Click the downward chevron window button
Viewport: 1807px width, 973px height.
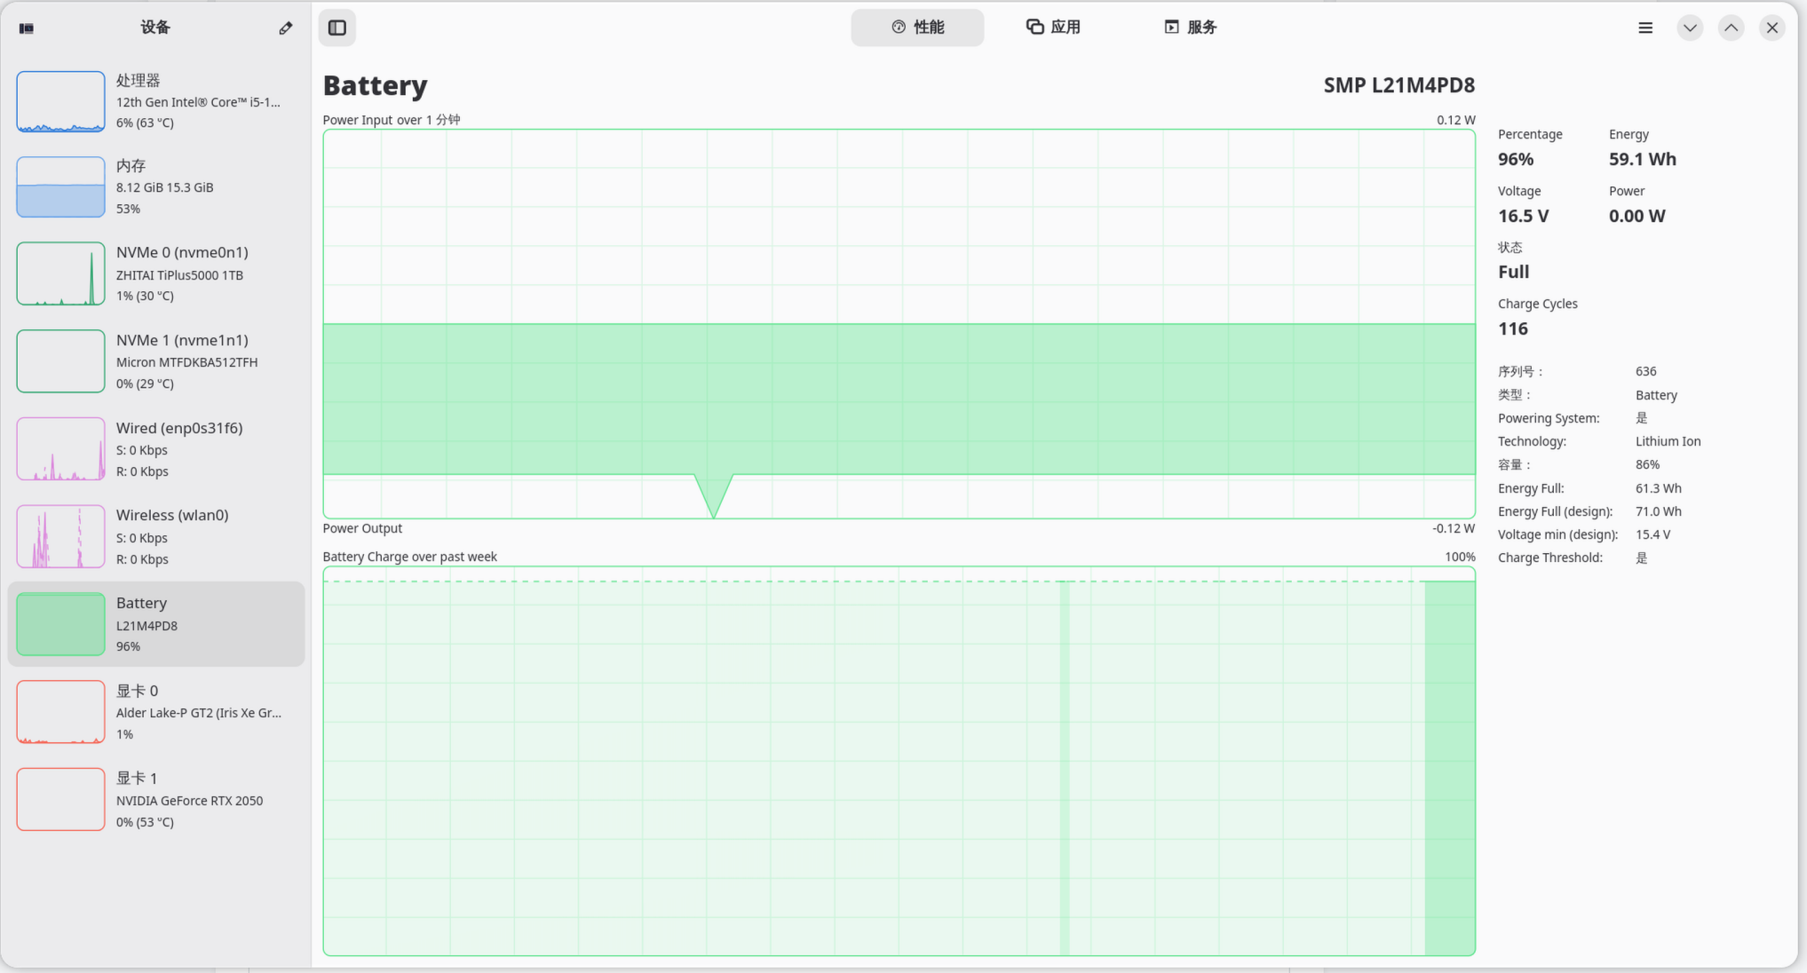1690,28
